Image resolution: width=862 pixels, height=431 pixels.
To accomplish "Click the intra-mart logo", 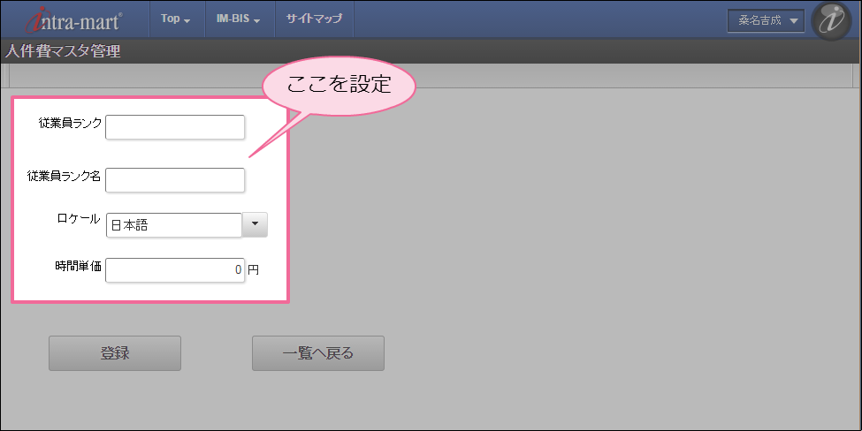I will [73, 20].
